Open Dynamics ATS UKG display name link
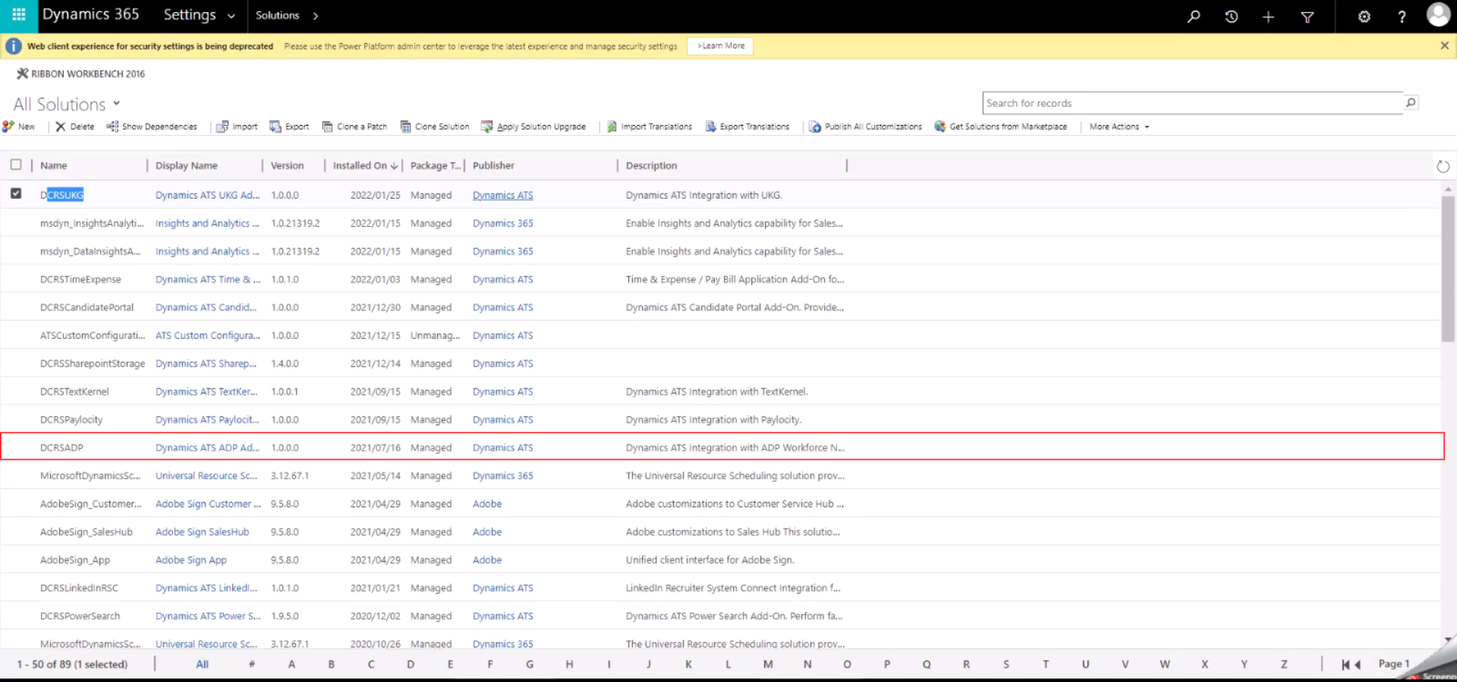The width and height of the screenshot is (1457, 682). [207, 195]
